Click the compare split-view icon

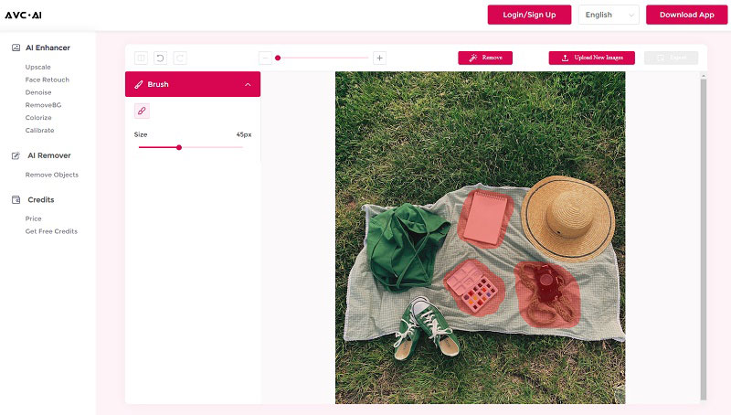[x=141, y=58]
